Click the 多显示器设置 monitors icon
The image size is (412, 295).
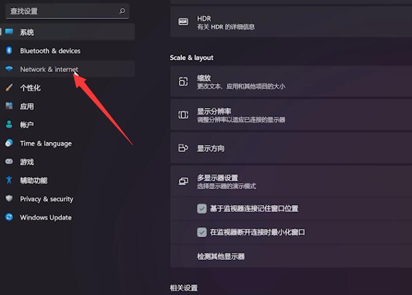(x=183, y=182)
